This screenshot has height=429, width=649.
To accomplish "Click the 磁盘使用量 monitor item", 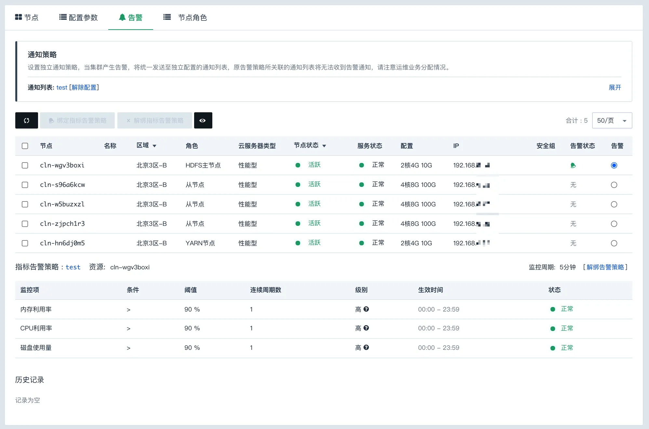I will click(36, 348).
